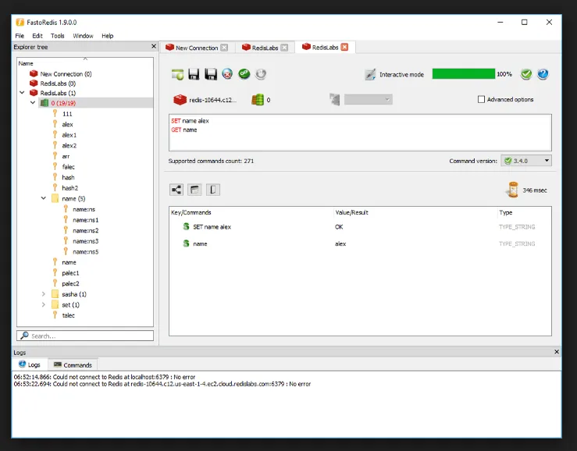Click the grey icon beside disabled combo box

pos(334,99)
